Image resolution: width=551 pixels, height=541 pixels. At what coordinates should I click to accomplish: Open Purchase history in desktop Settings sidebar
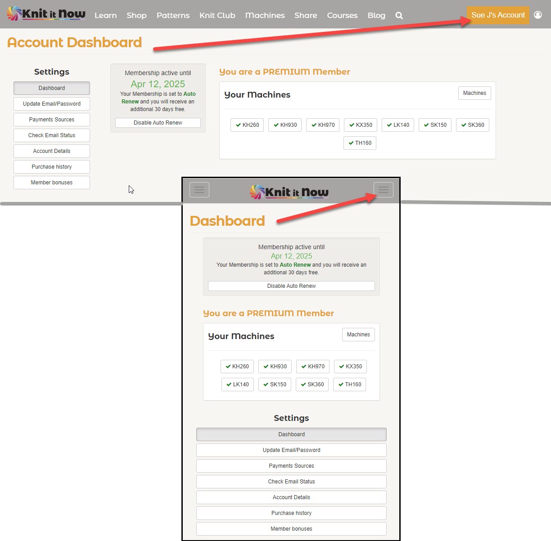click(x=52, y=167)
